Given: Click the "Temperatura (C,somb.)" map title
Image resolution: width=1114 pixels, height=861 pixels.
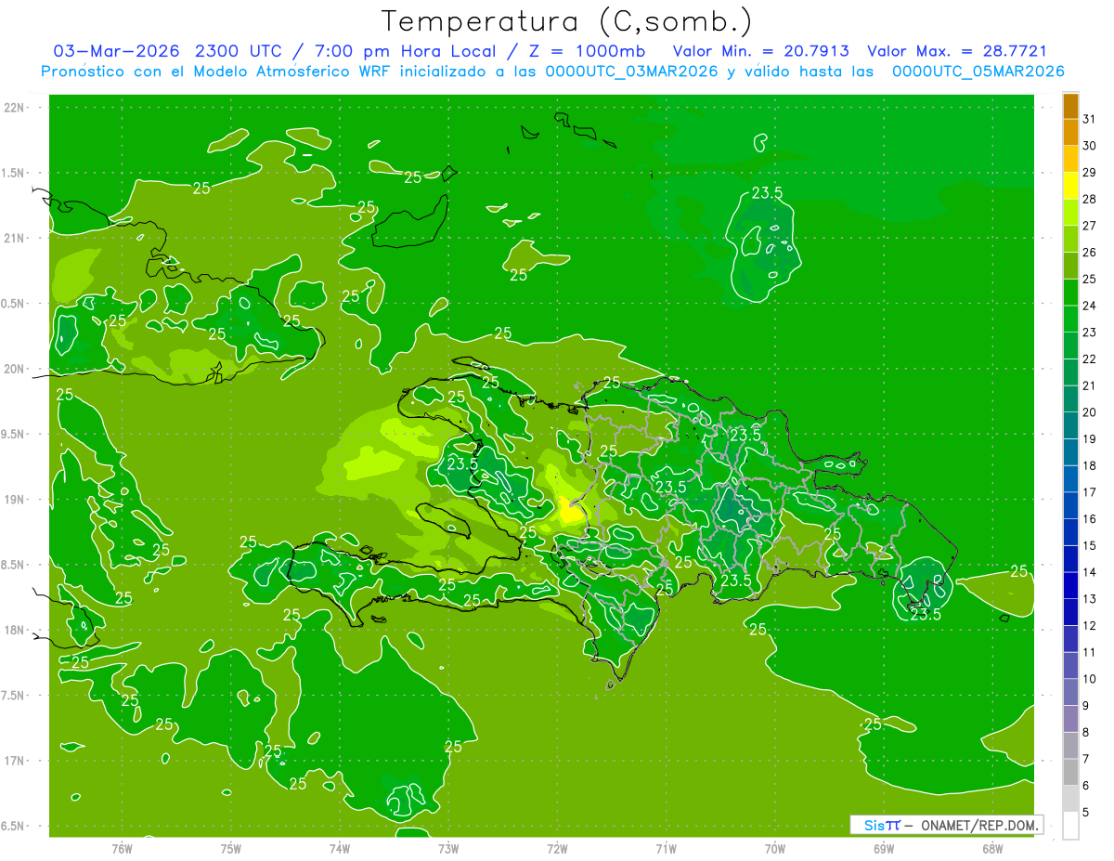Looking at the screenshot, I should pos(567,21).
